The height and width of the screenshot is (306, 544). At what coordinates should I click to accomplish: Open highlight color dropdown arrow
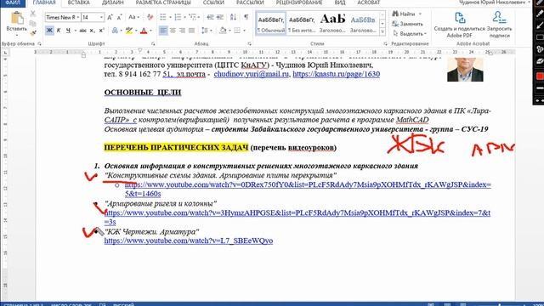[136, 31]
